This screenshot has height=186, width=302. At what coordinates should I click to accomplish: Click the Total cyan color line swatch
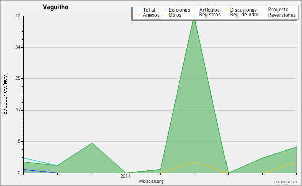[x=138, y=10]
